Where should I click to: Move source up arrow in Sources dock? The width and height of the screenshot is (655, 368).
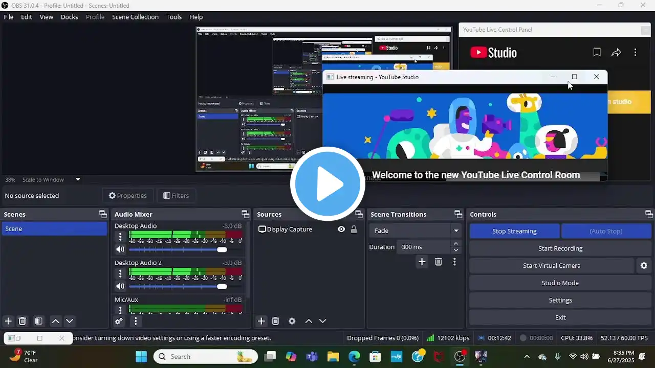(x=309, y=321)
